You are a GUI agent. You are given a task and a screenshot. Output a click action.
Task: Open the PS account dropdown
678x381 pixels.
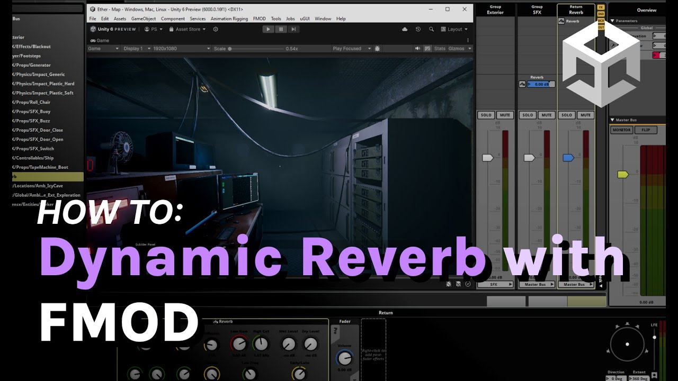point(154,29)
